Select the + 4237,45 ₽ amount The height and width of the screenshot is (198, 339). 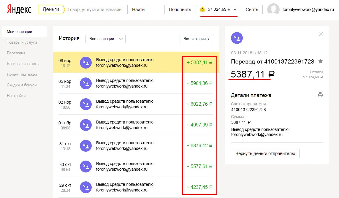(199, 187)
